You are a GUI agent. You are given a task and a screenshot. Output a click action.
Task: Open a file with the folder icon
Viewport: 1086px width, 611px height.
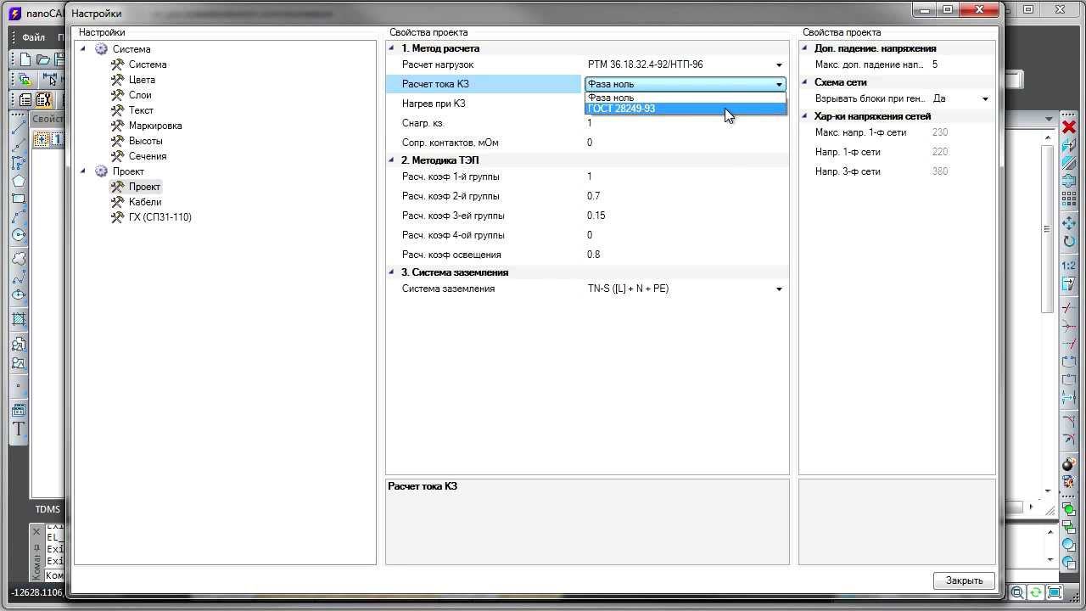coord(43,59)
